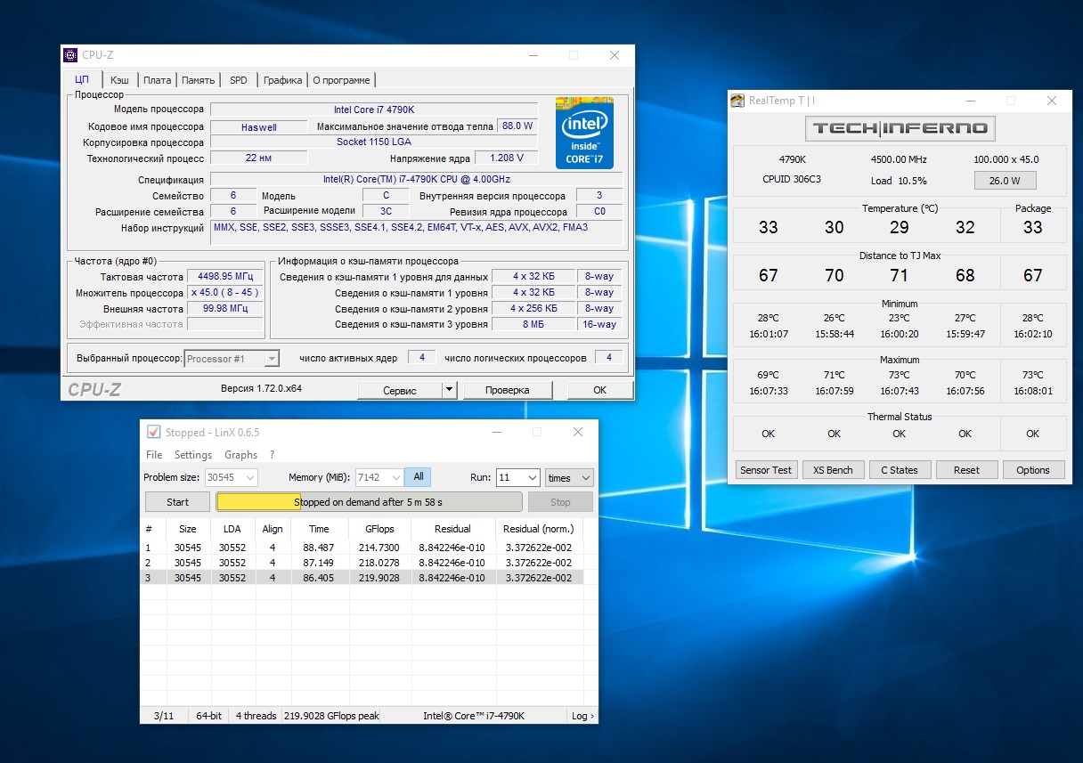The width and height of the screenshot is (1083, 763).
Task: Click the TechInferno logo banner
Action: [x=900, y=128]
